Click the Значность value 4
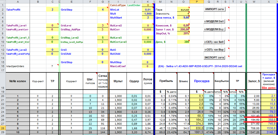The image size is (278, 135). tap(183, 14)
